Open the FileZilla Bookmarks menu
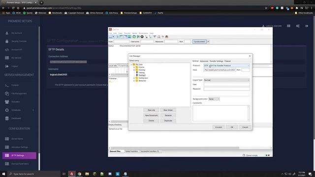This screenshot has width=315, height=177. [143, 33]
